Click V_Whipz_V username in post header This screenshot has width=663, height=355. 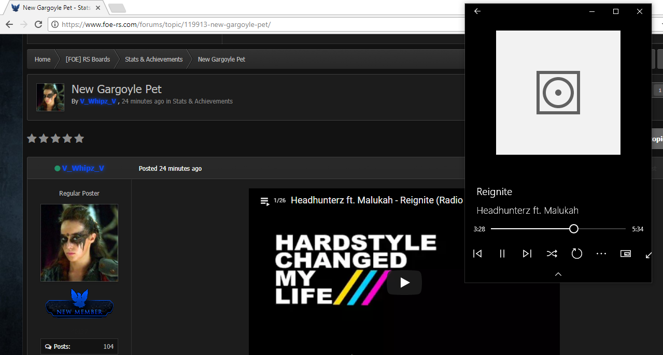[x=83, y=168]
